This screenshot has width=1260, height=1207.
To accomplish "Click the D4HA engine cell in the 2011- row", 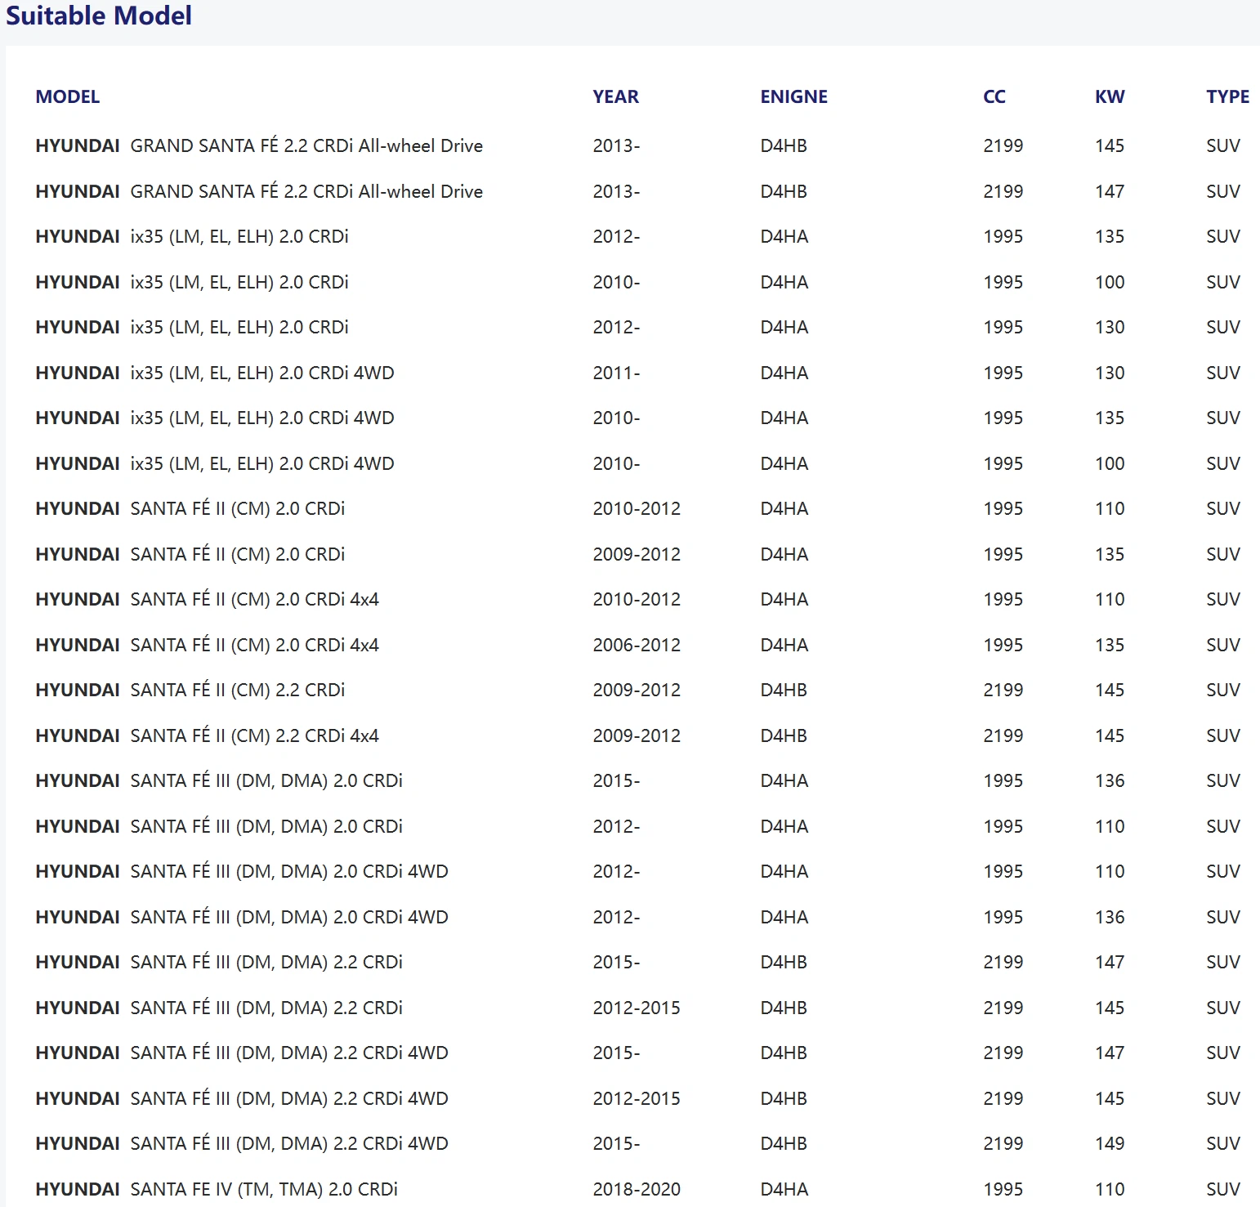I will (784, 373).
